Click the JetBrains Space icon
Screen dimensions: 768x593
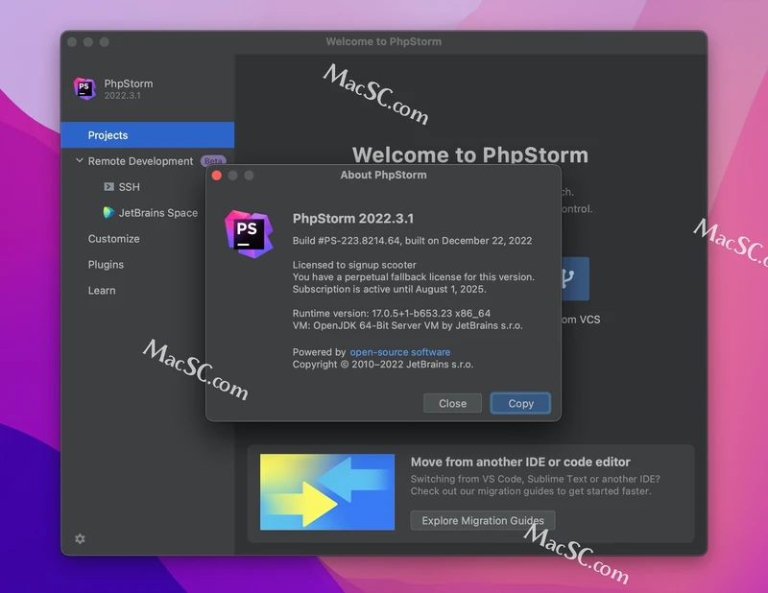[108, 213]
